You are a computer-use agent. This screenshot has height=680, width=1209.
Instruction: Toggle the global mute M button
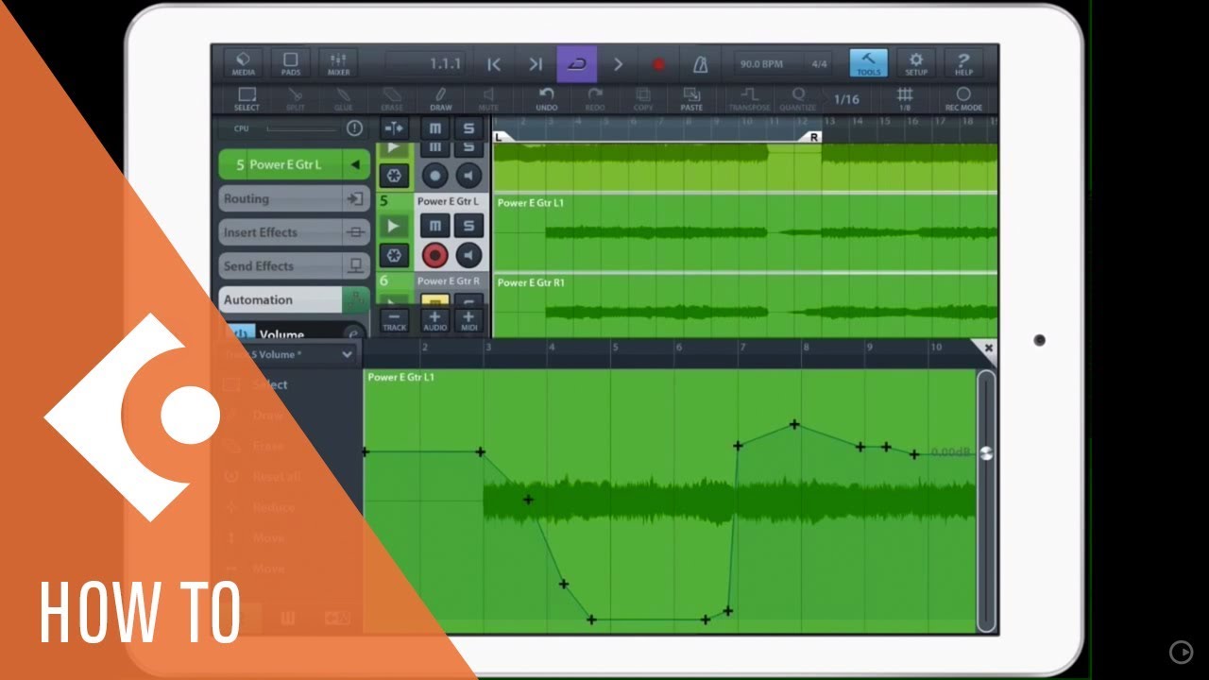(434, 127)
